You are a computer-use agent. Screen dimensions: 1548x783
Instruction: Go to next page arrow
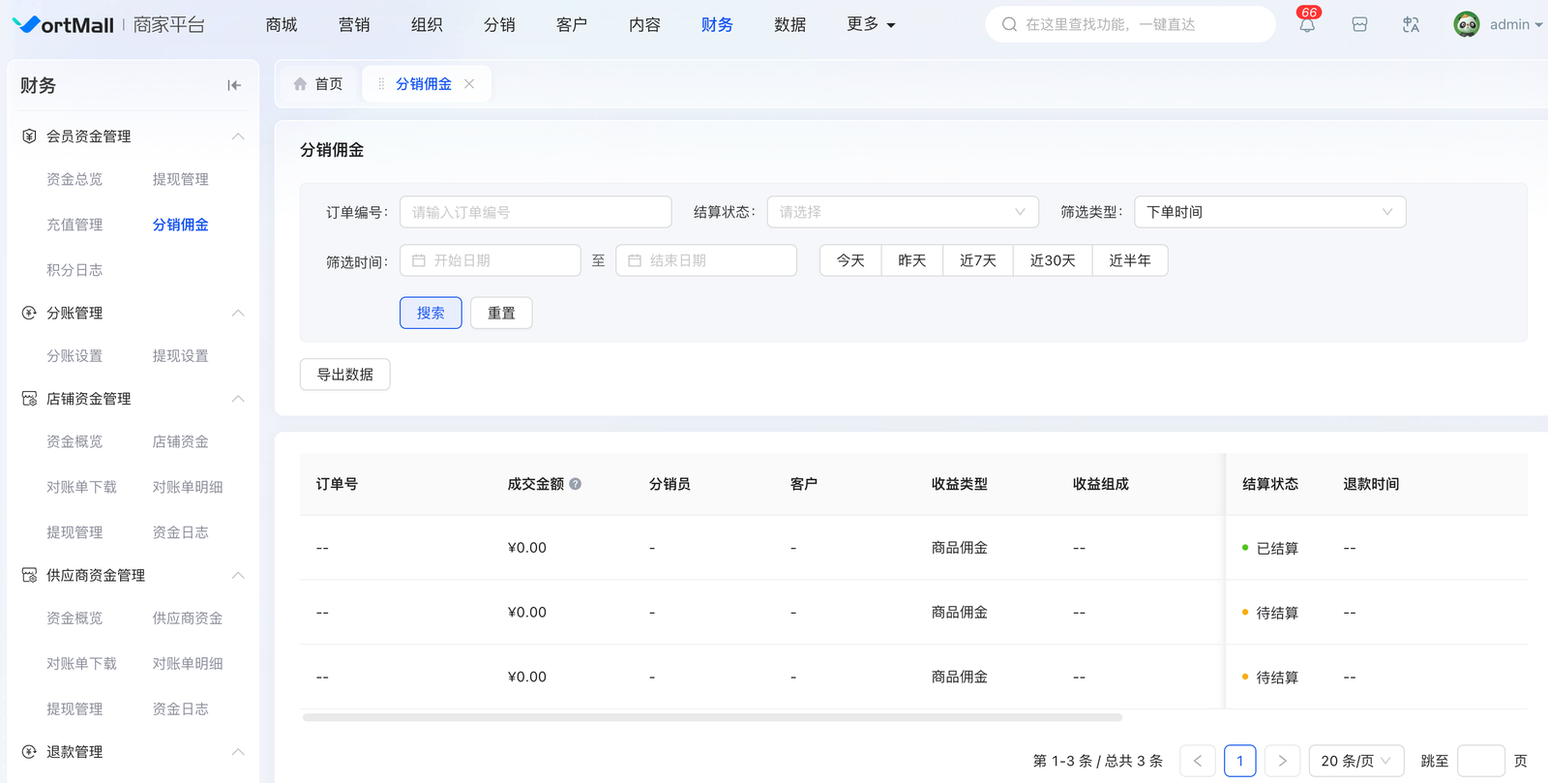pyautogui.click(x=1282, y=761)
